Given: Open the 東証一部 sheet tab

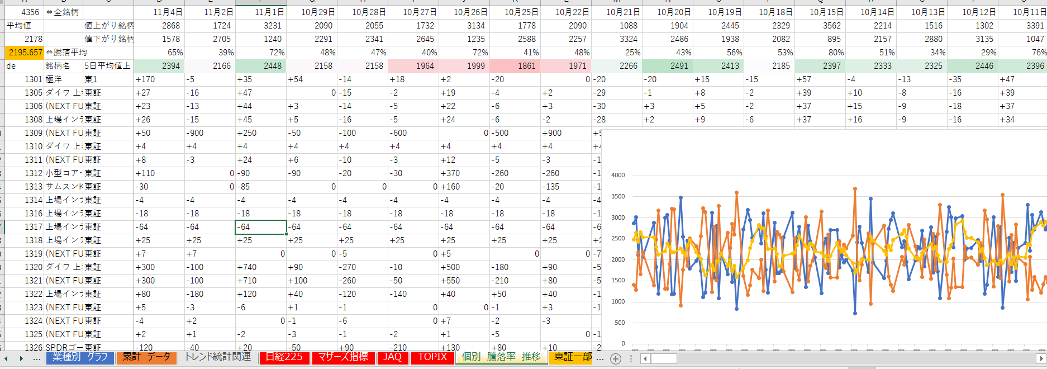Looking at the screenshot, I should coord(572,357).
